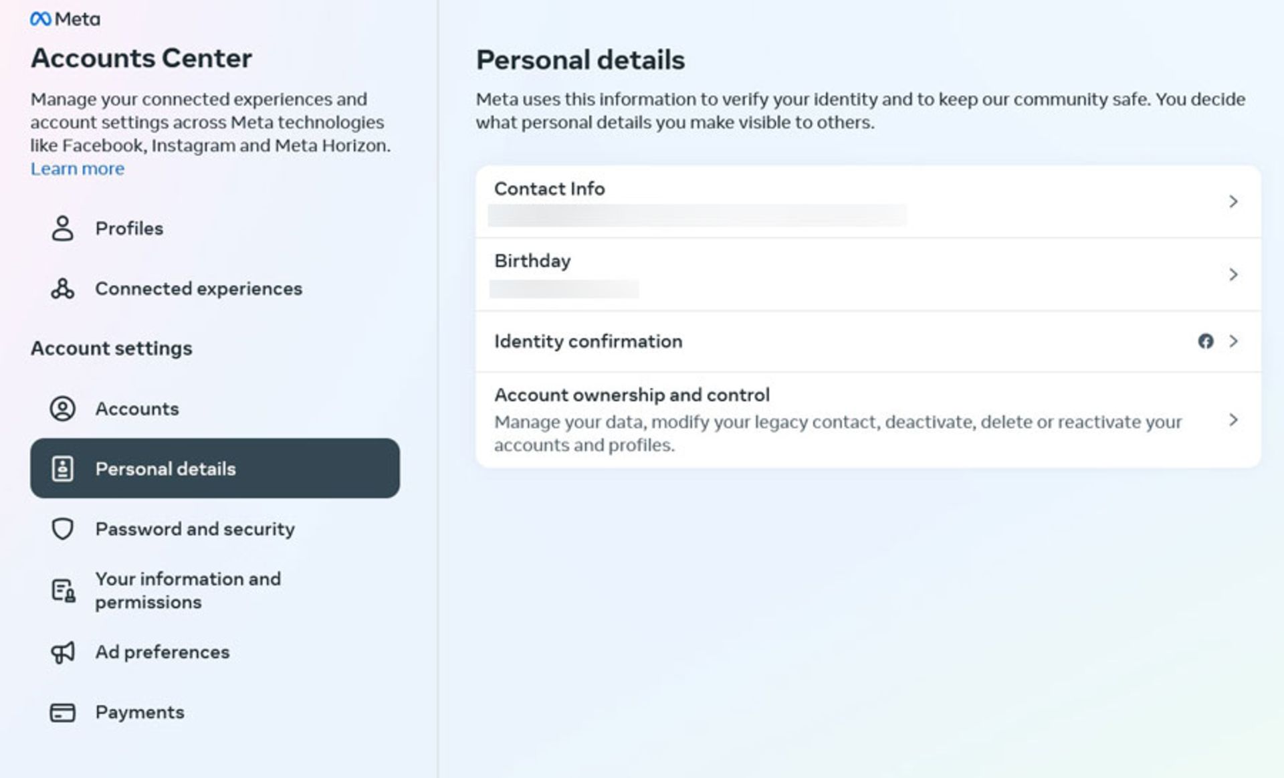
Task: Click the Ad preferences megaphone icon
Action: tap(63, 652)
